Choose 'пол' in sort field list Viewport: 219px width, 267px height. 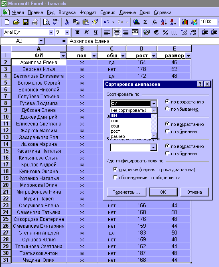point(130,121)
